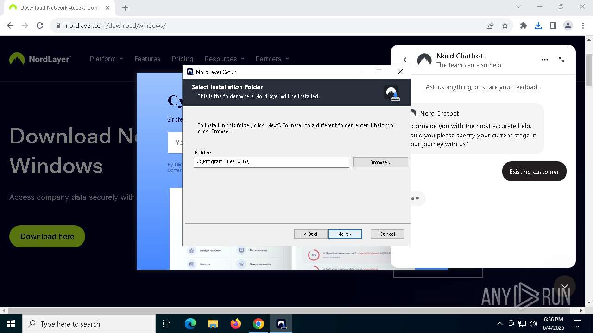Open File Explorer from taskbar
Image resolution: width=593 pixels, height=333 pixels.
click(213, 324)
